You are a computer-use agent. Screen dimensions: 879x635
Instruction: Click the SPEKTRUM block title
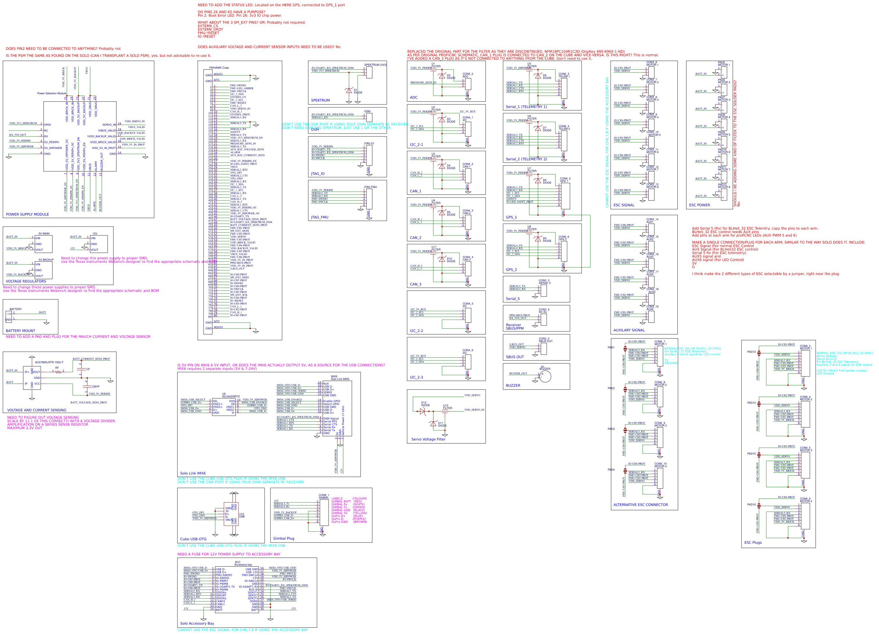320,100
